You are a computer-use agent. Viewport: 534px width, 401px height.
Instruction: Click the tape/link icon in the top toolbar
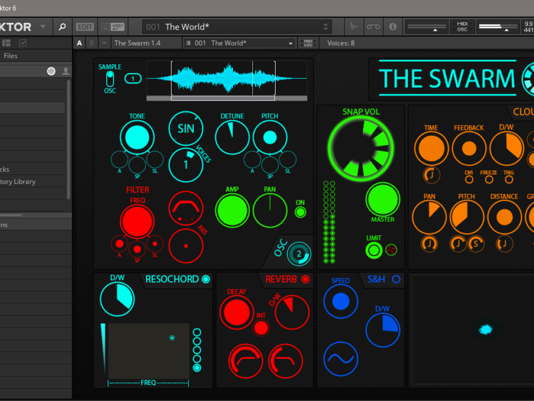coord(373,27)
